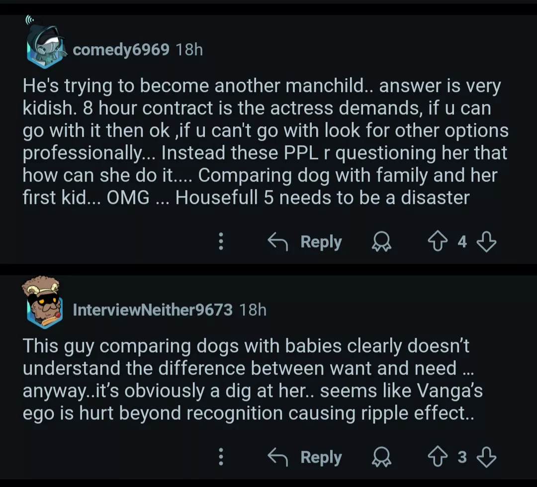
Task: Give an award to InterviewNeither9673's comment
Action: [382, 458]
